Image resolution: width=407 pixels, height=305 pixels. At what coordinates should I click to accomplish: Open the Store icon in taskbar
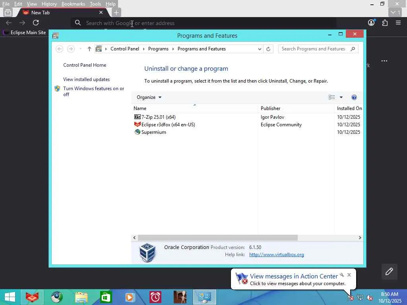(106, 297)
